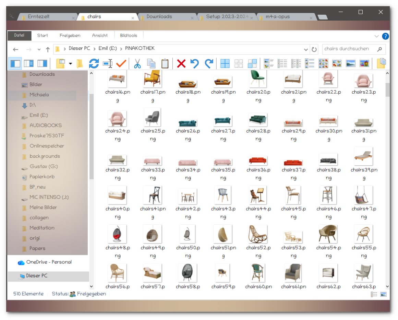Toggle the navigation pane button
This screenshot has width=398, height=320.
tap(15, 63)
